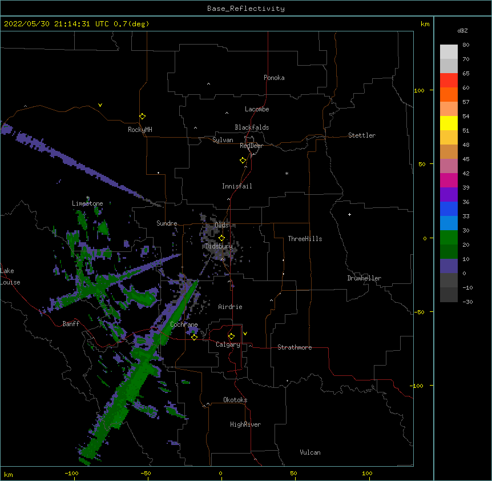Screen dimensions: 492x481
Task: Click the km unit label at top right
Action: point(425,24)
